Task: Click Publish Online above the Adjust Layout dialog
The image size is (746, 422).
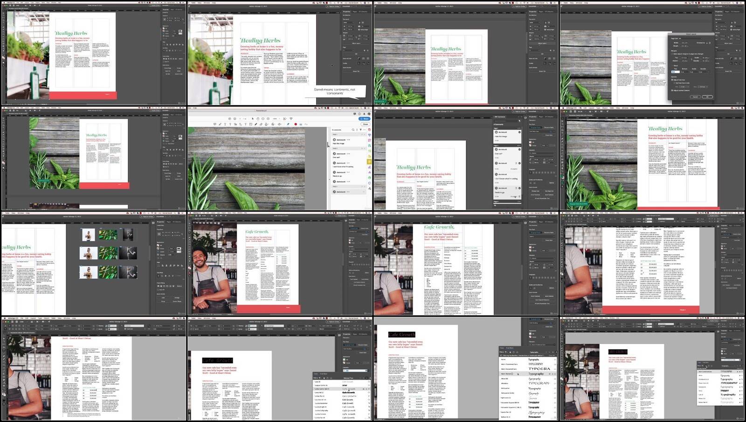Action: pyautogui.click(x=705, y=6)
